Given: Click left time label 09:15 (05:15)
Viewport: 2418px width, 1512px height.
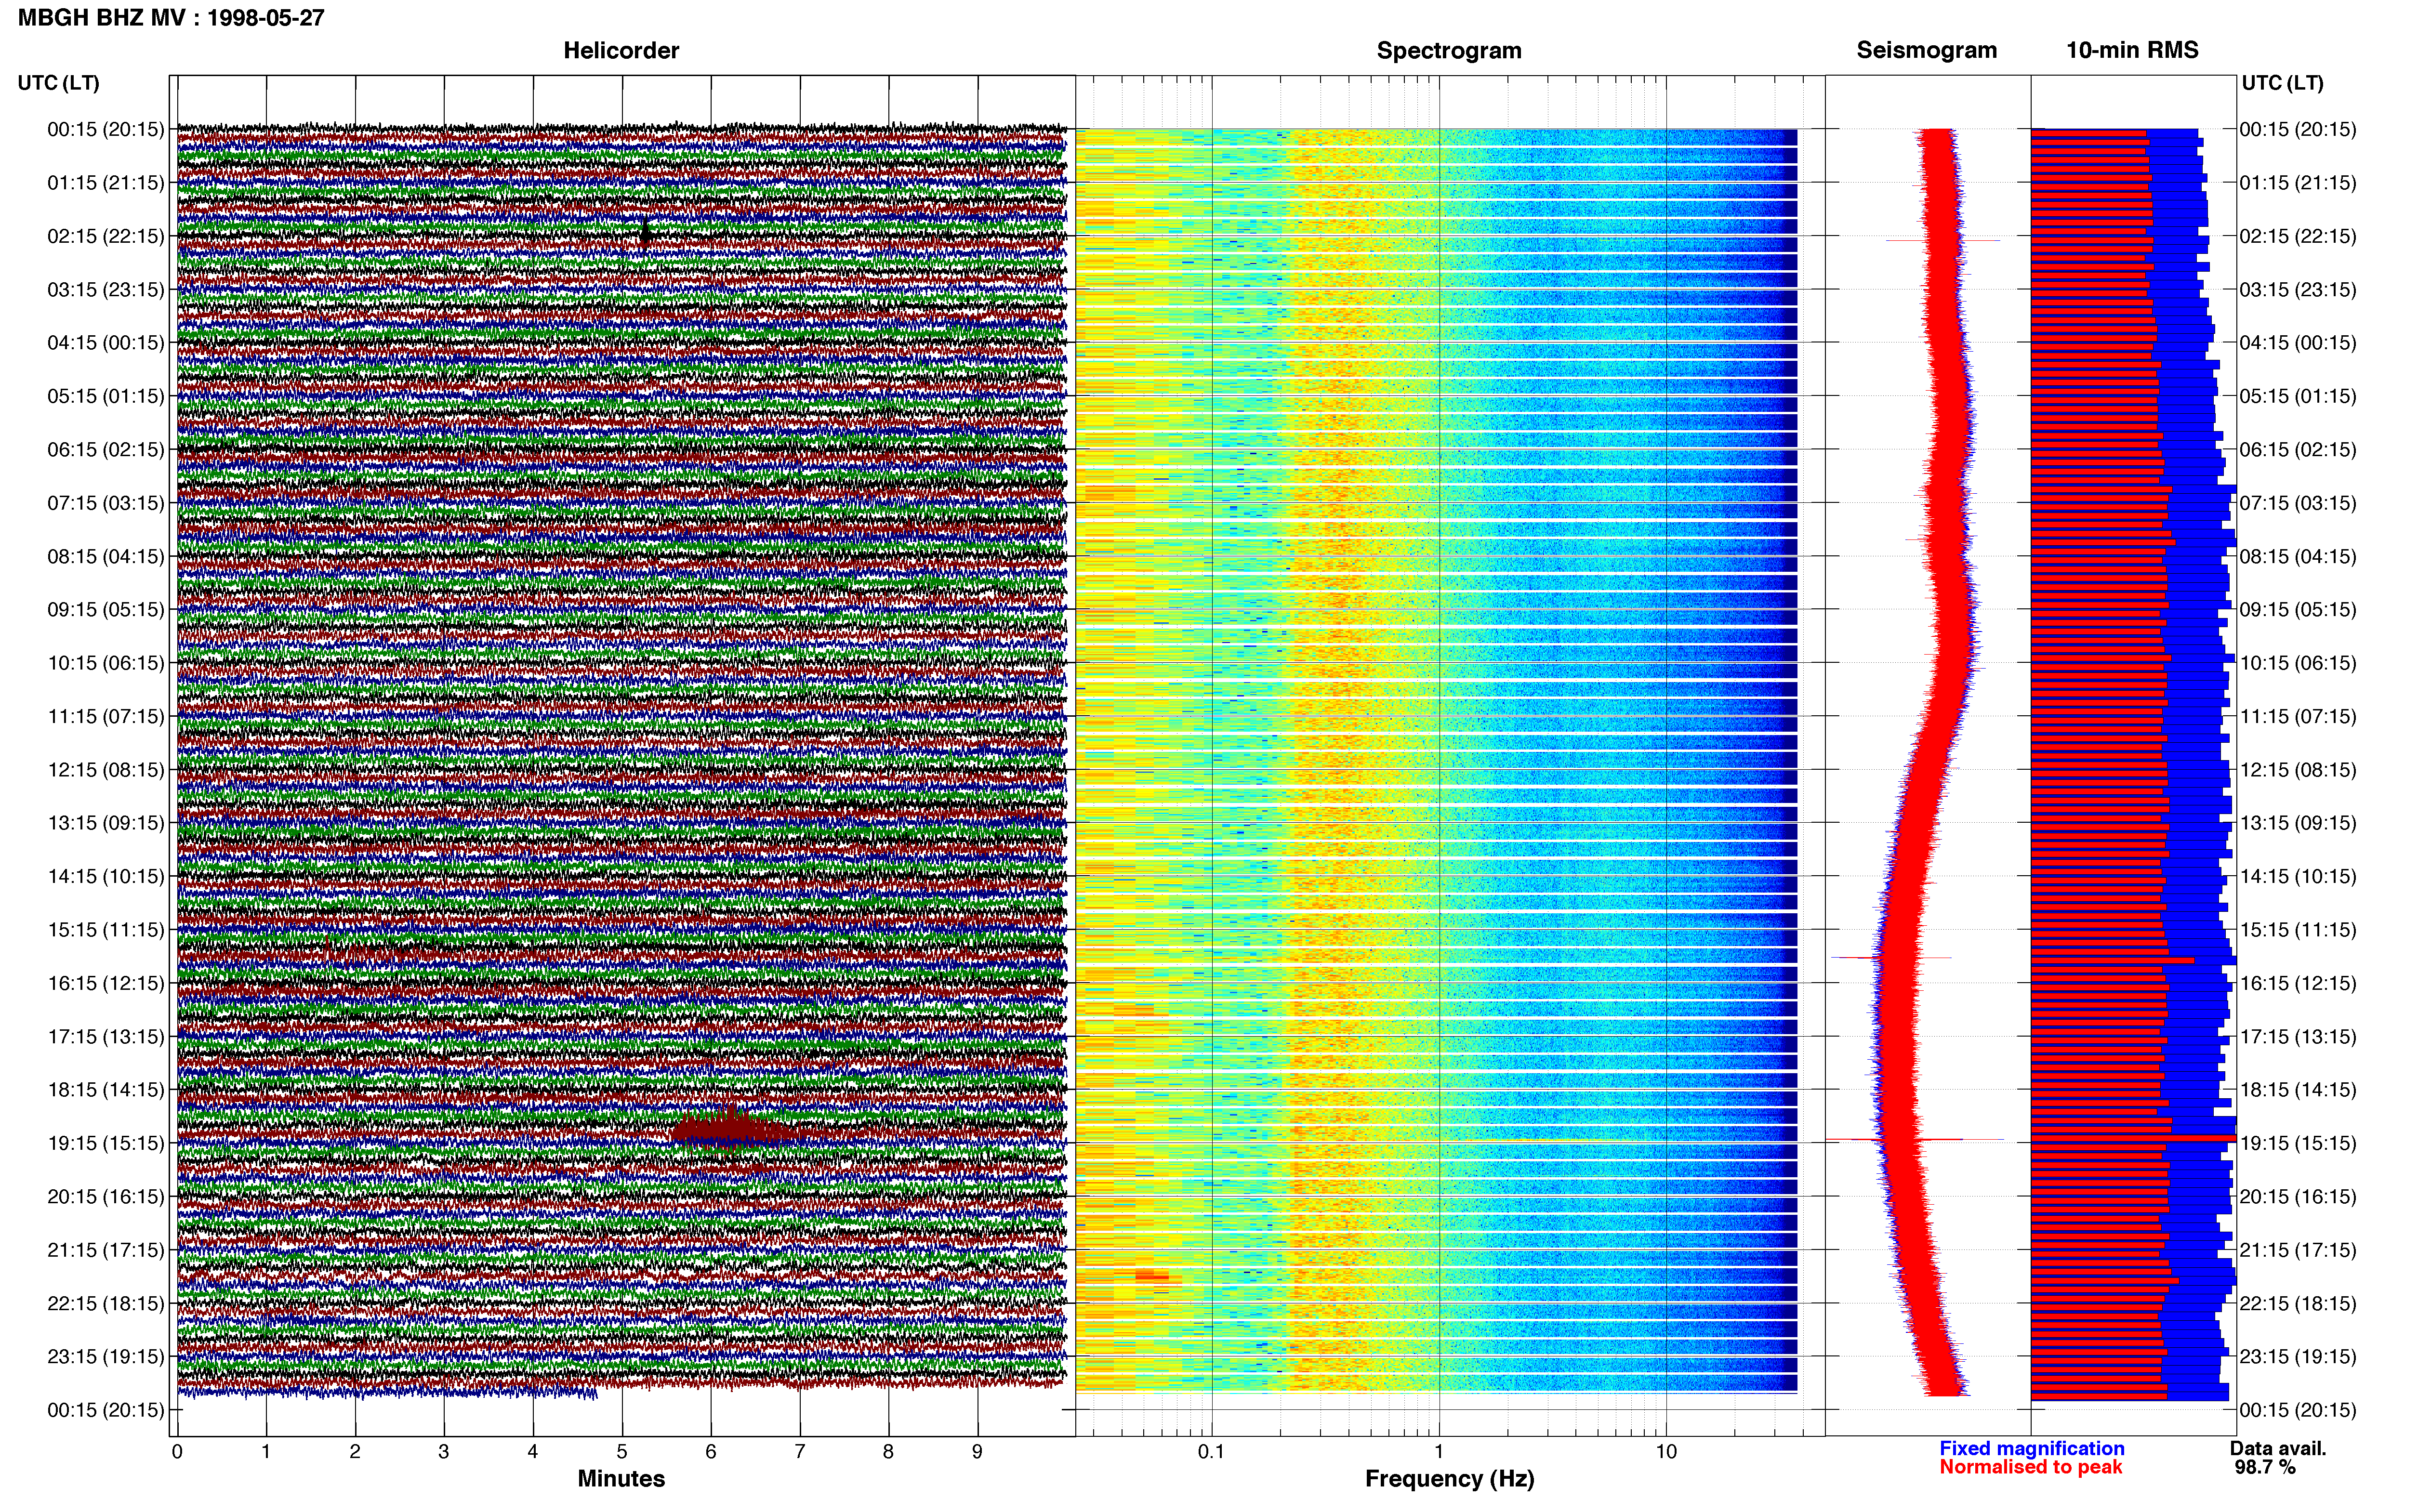Looking at the screenshot, I should click(106, 609).
